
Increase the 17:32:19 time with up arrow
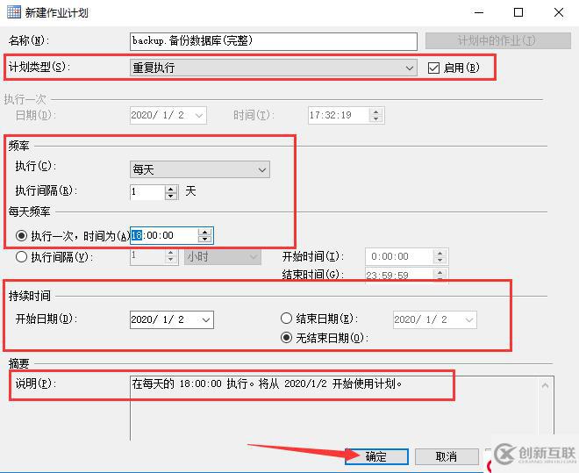pos(375,111)
